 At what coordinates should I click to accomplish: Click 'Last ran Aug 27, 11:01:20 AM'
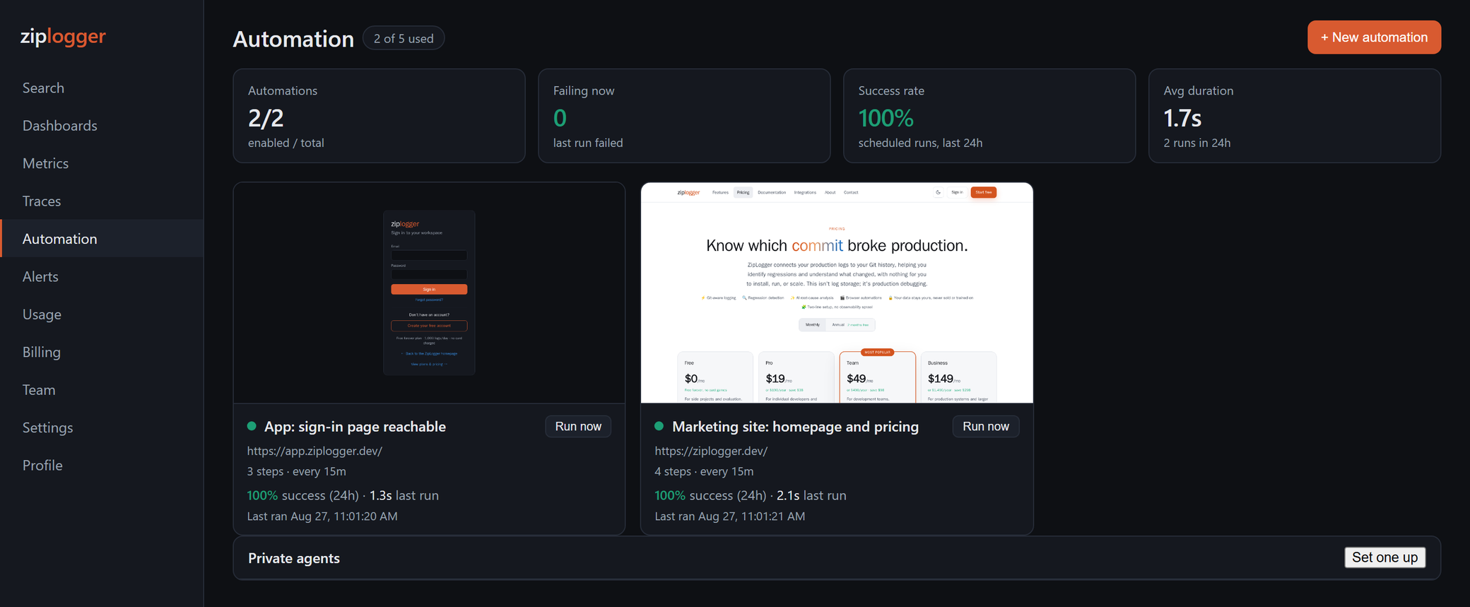(x=322, y=517)
